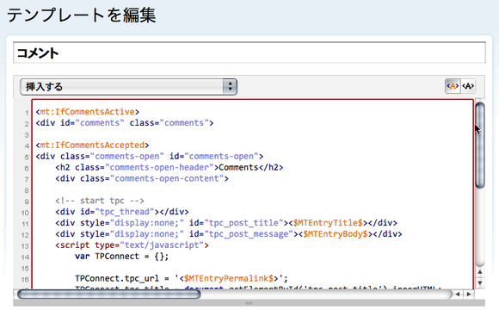Click inside the mt:IfCommentsAccepted tag
Viewport: 499px width, 316px height.
(x=92, y=146)
